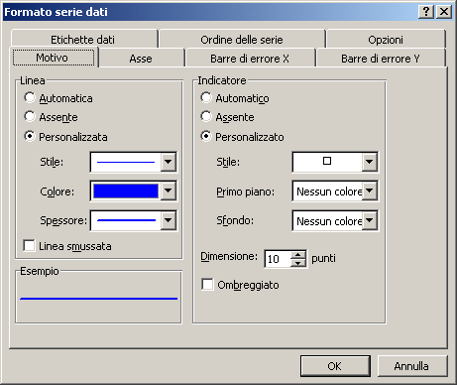
Task: Click the Primo piano Nessun colore field
Action: (327, 192)
